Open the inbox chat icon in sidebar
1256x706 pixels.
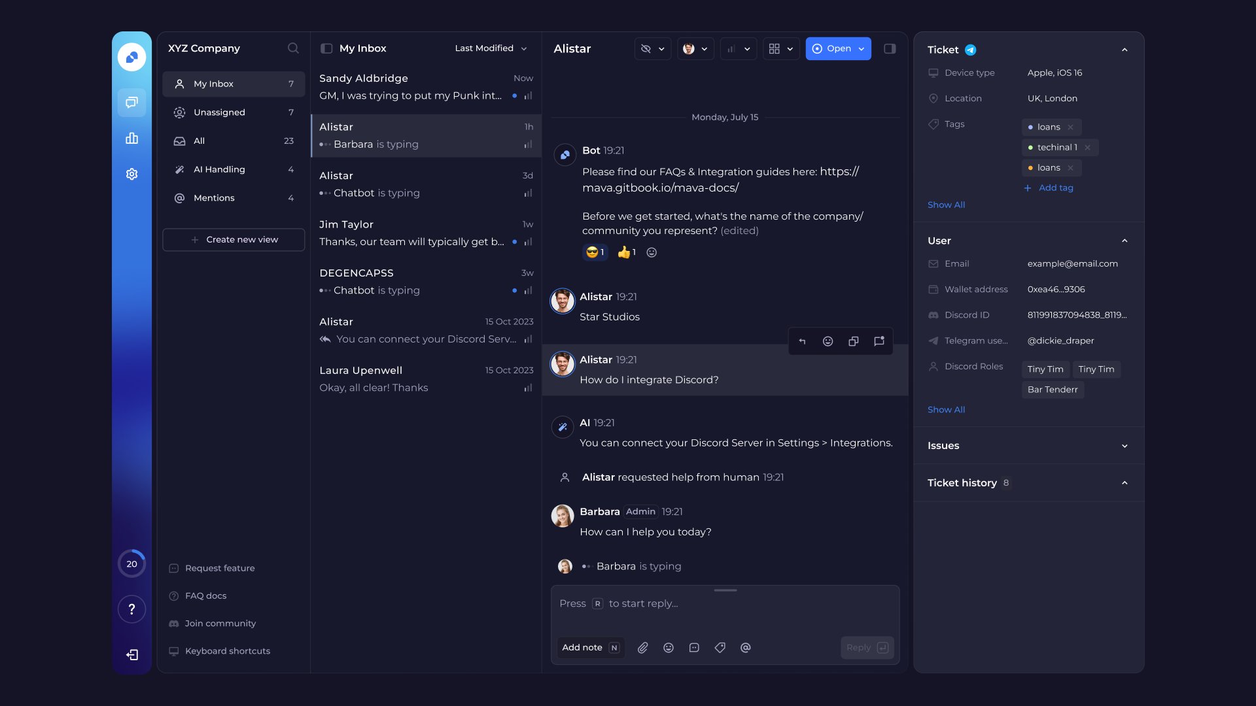click(x=131, y=103)
